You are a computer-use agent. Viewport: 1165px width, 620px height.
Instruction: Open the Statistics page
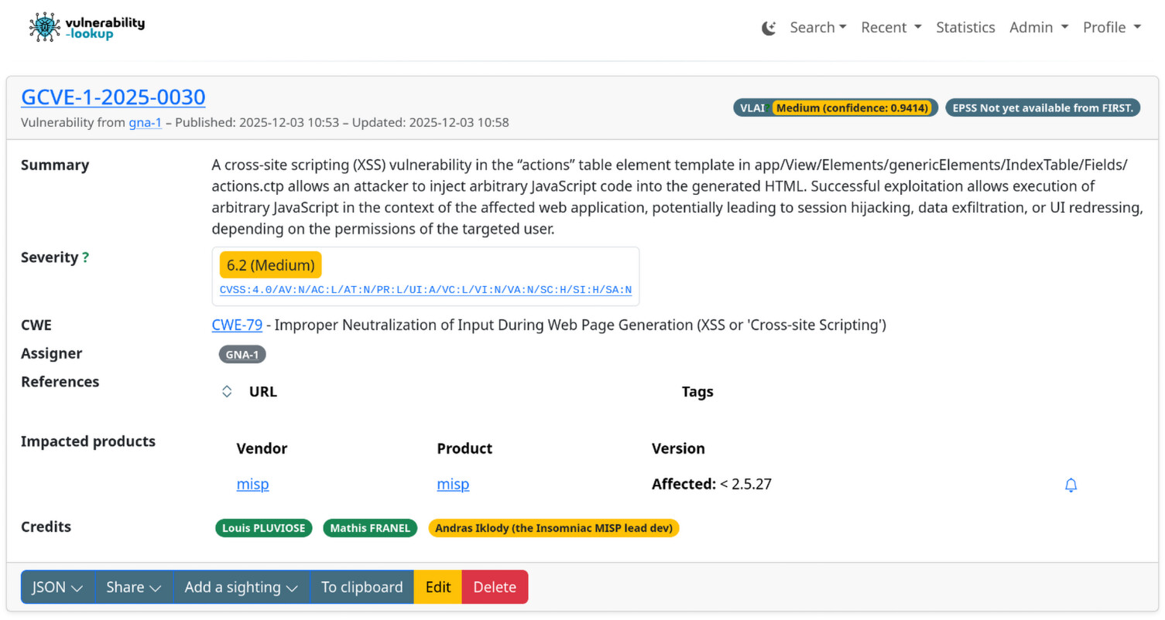pyautogui.click(x=965, y=28)
